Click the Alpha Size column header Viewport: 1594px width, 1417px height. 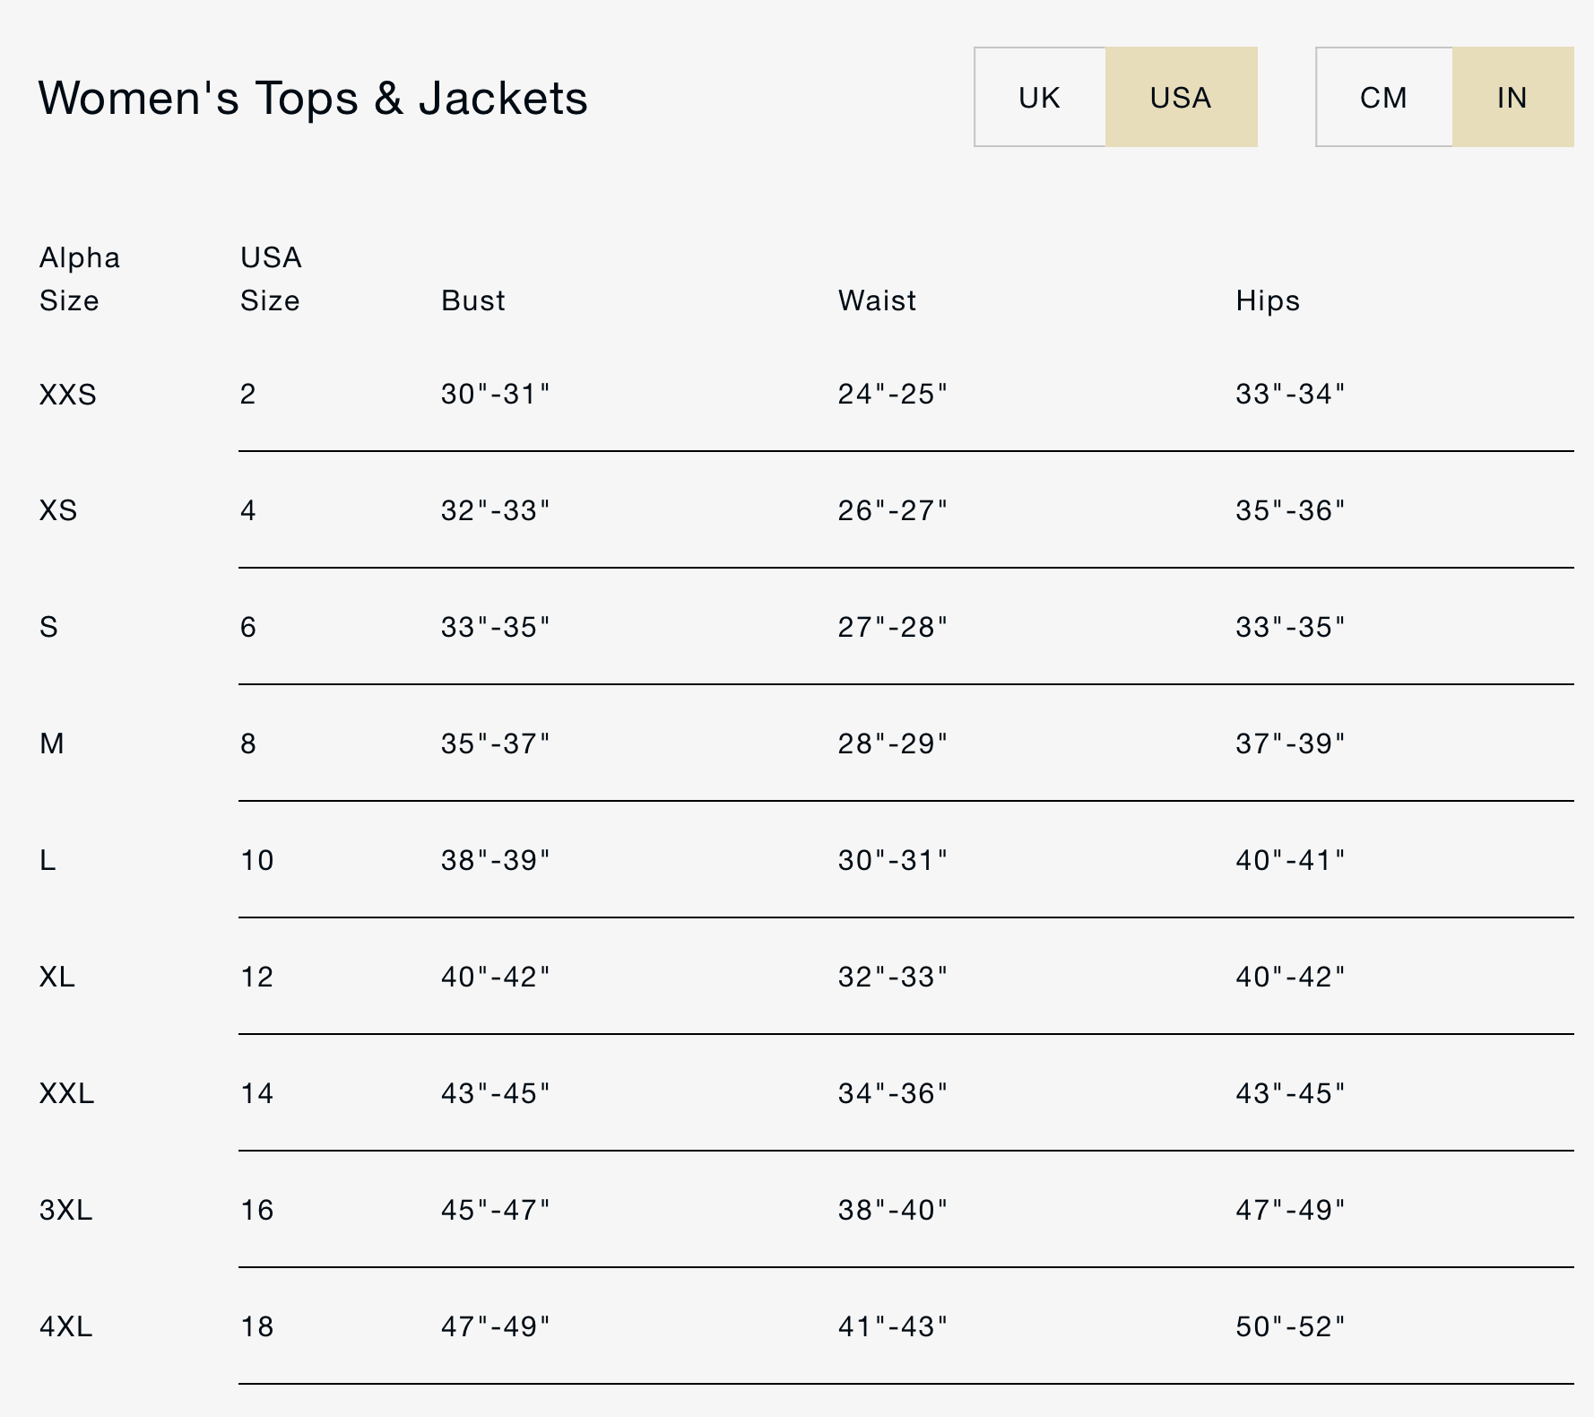click(x=79, y=279)
